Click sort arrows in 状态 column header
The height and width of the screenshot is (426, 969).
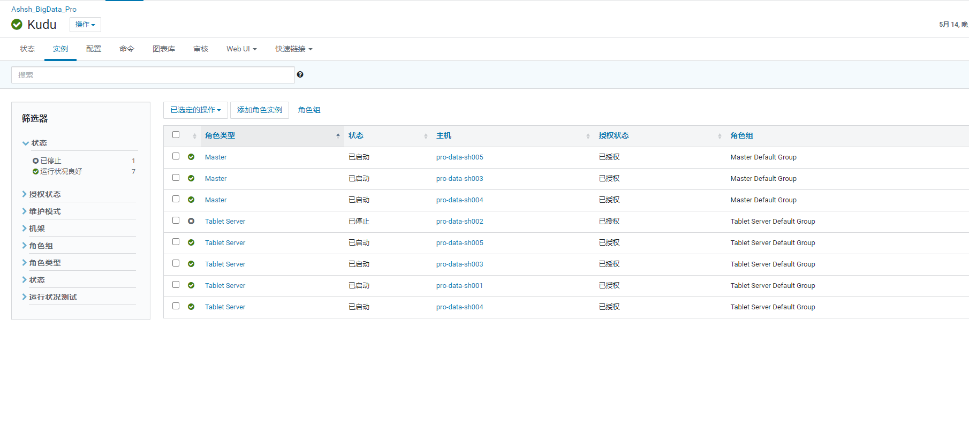coord(426,136)
